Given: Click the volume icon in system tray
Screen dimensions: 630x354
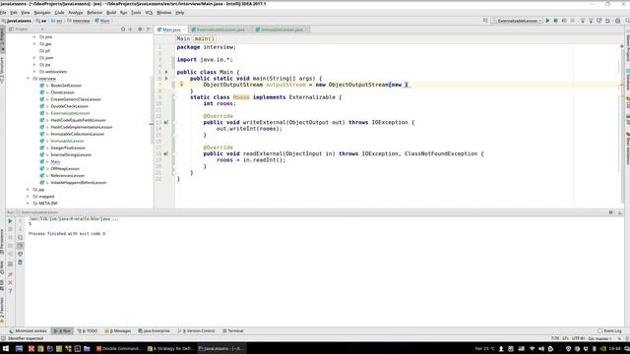Looking at the screenshot, I should coord(541,349).
